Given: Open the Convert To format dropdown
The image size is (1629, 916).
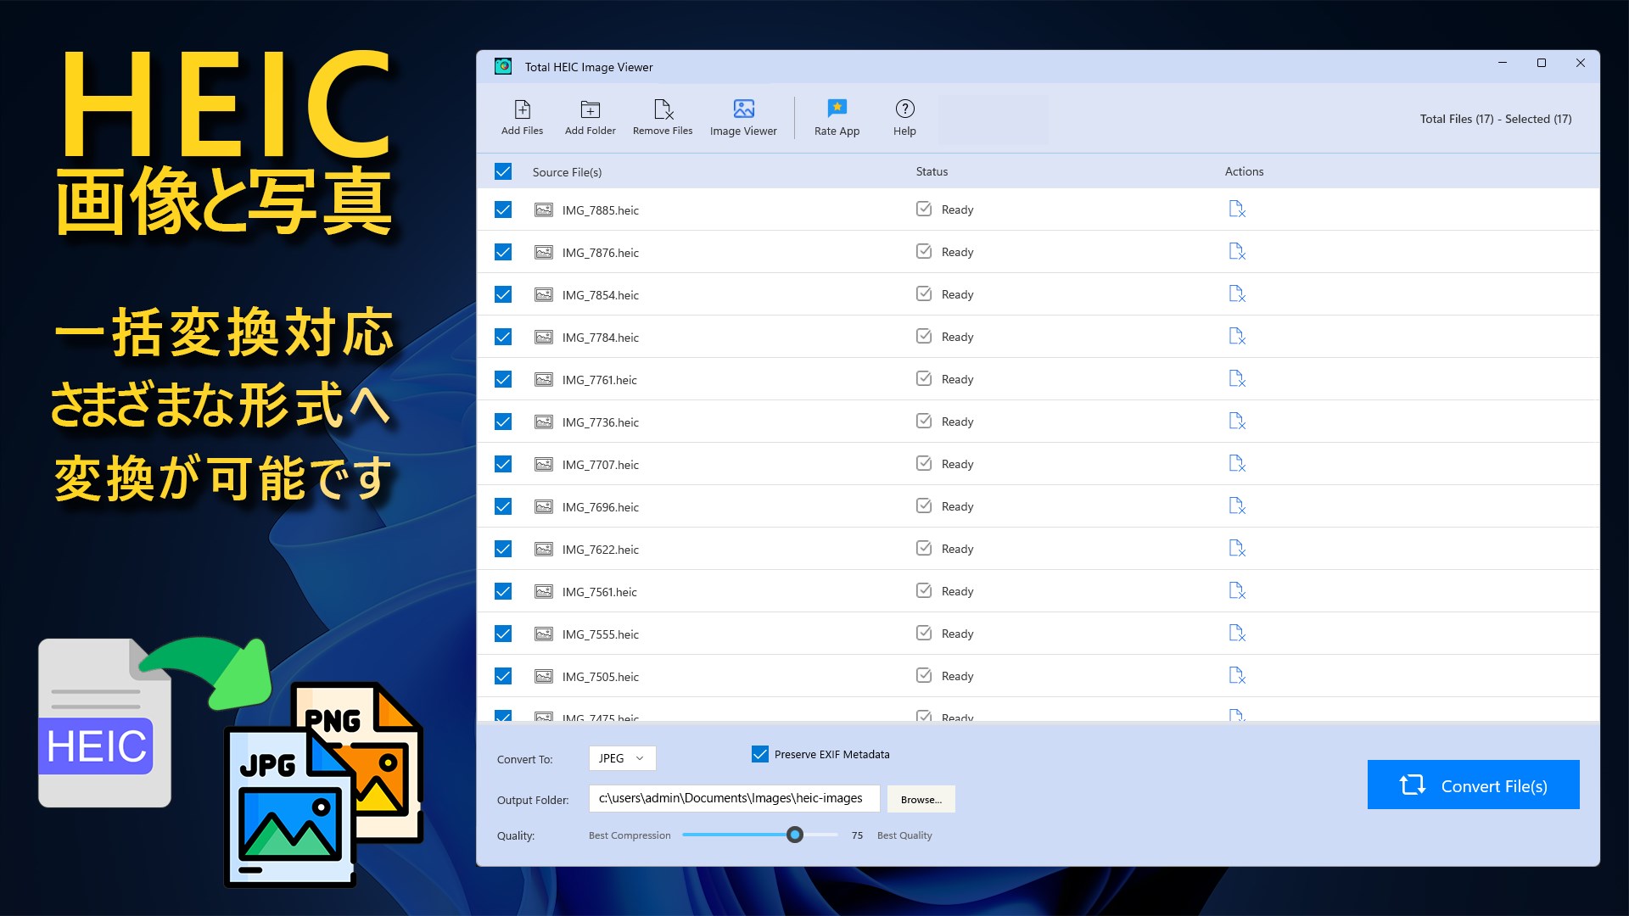Looking at the screenshot, I should [622, 758].
